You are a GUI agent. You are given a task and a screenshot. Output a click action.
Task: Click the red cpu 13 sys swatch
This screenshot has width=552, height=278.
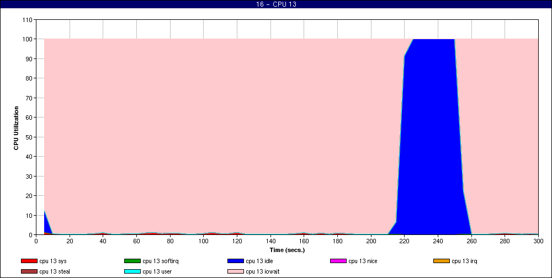[x=29, y=261]
